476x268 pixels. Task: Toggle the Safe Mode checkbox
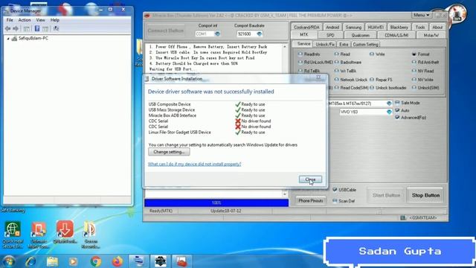point(397,103)
